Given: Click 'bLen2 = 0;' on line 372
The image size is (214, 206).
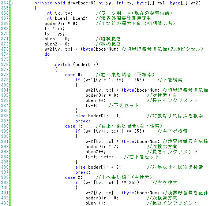Looking at the screenshot, I should pyautogui.click(x=57, y=44).
